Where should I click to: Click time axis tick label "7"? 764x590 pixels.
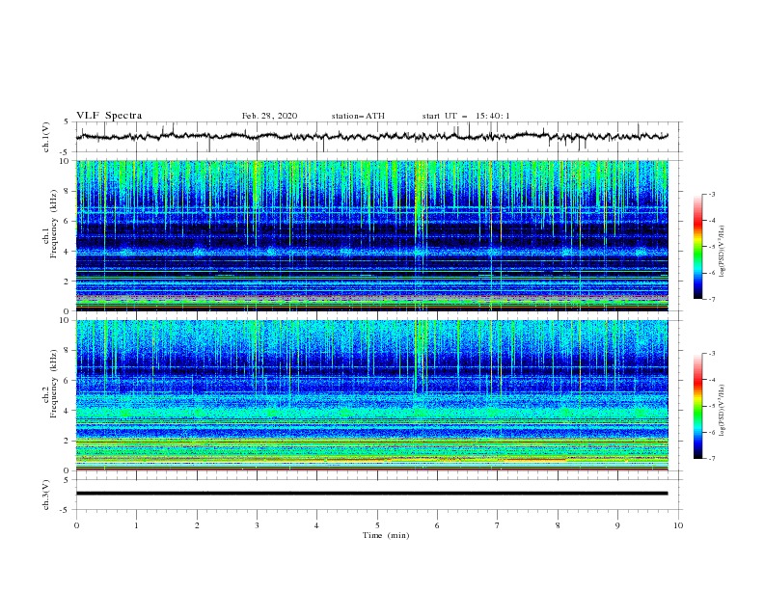pyautogui.click(x=498, y=525)
